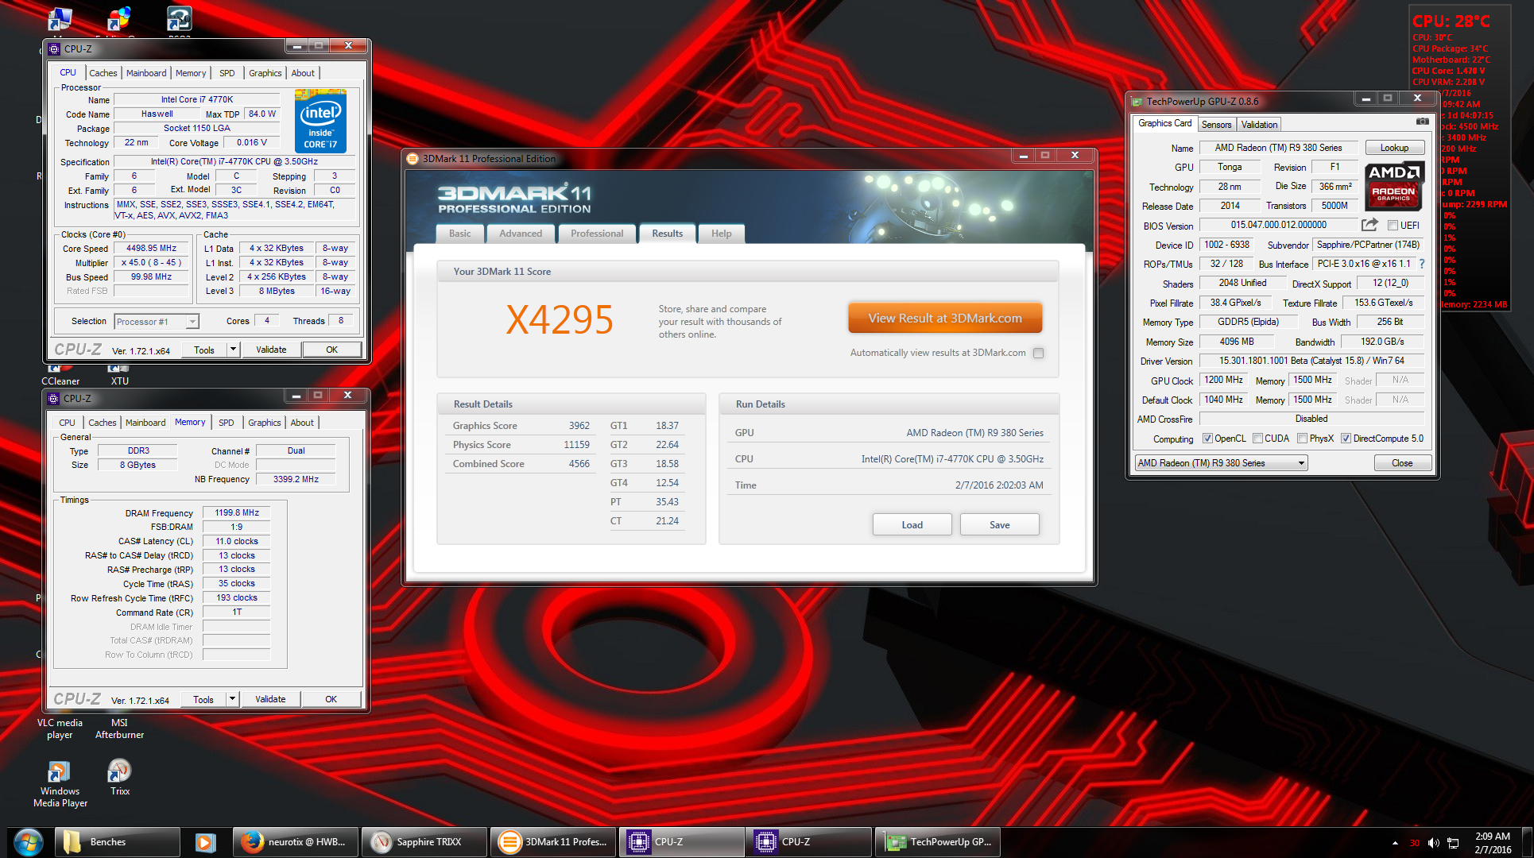
Task: Open the Processor #1 selection dropdown
Action: (157, 322)
